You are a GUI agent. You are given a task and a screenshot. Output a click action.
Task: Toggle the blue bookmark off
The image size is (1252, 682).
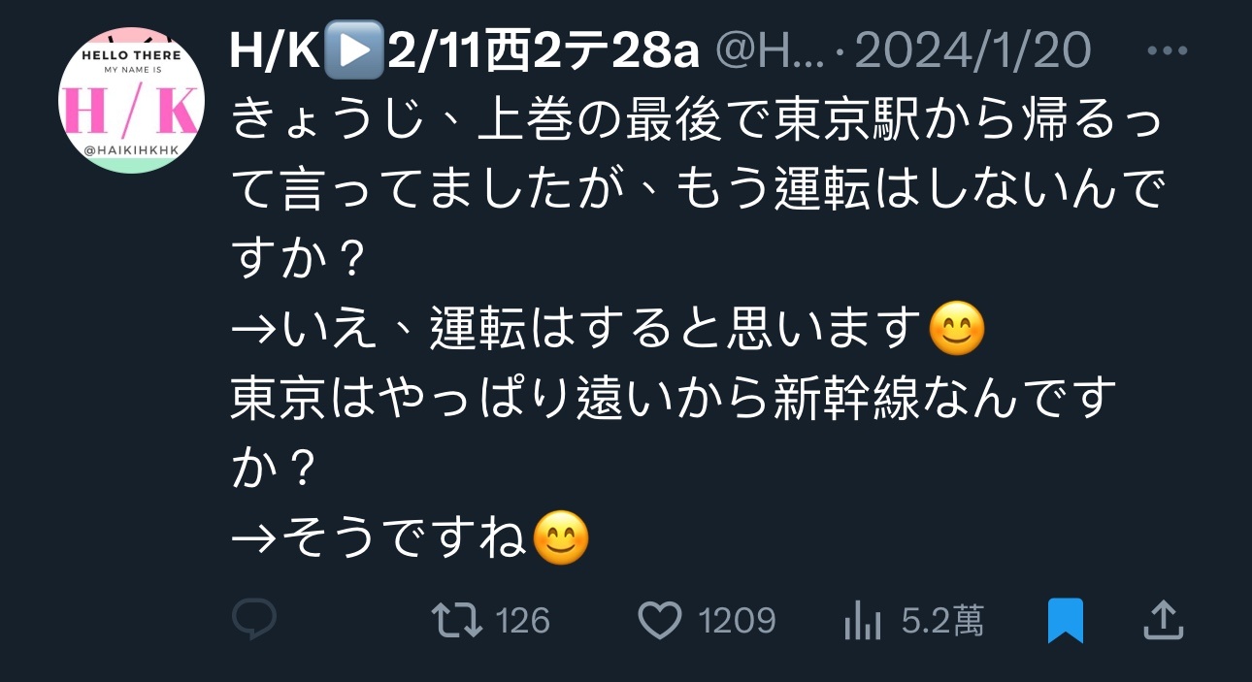tap(1065, 621)
